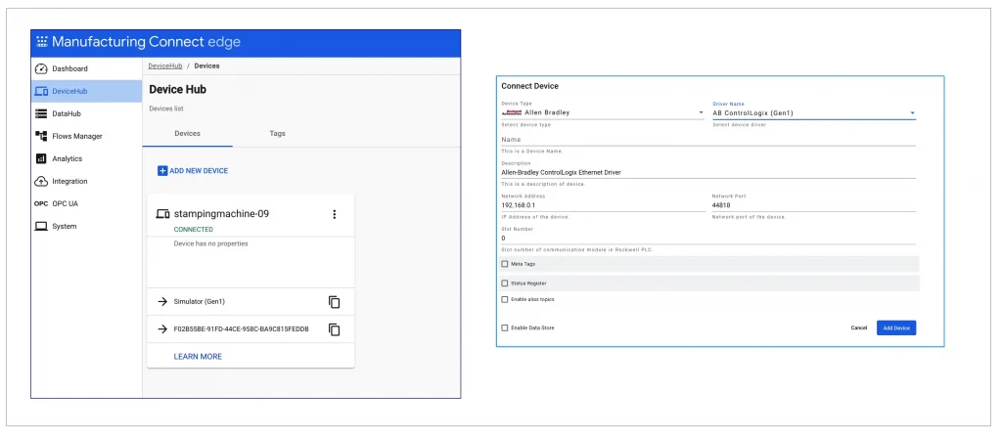
Task: Click the Description field
Action: (x=708, y=172)
